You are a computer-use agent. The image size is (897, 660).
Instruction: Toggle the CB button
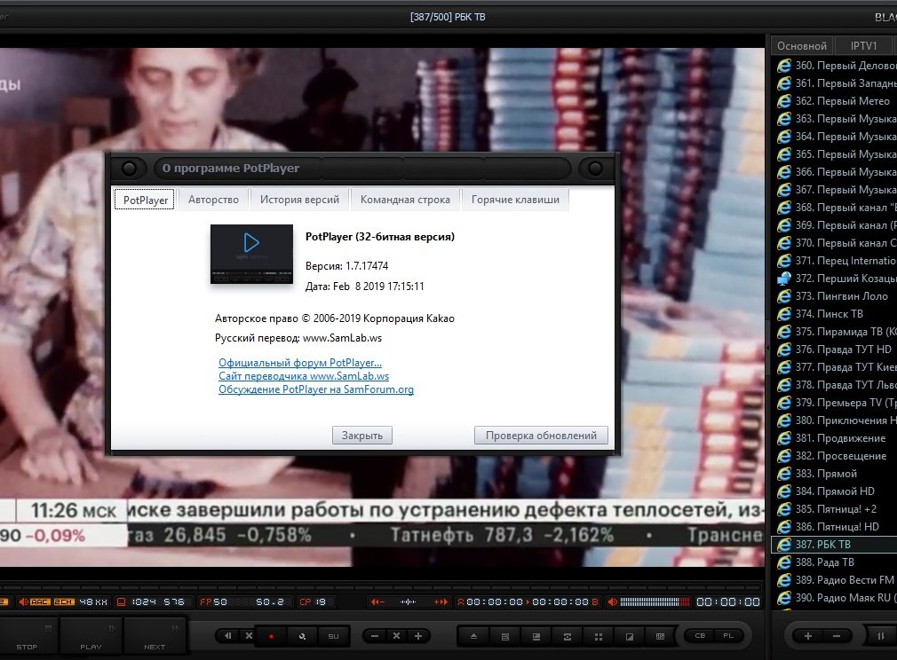pos(700,635)
